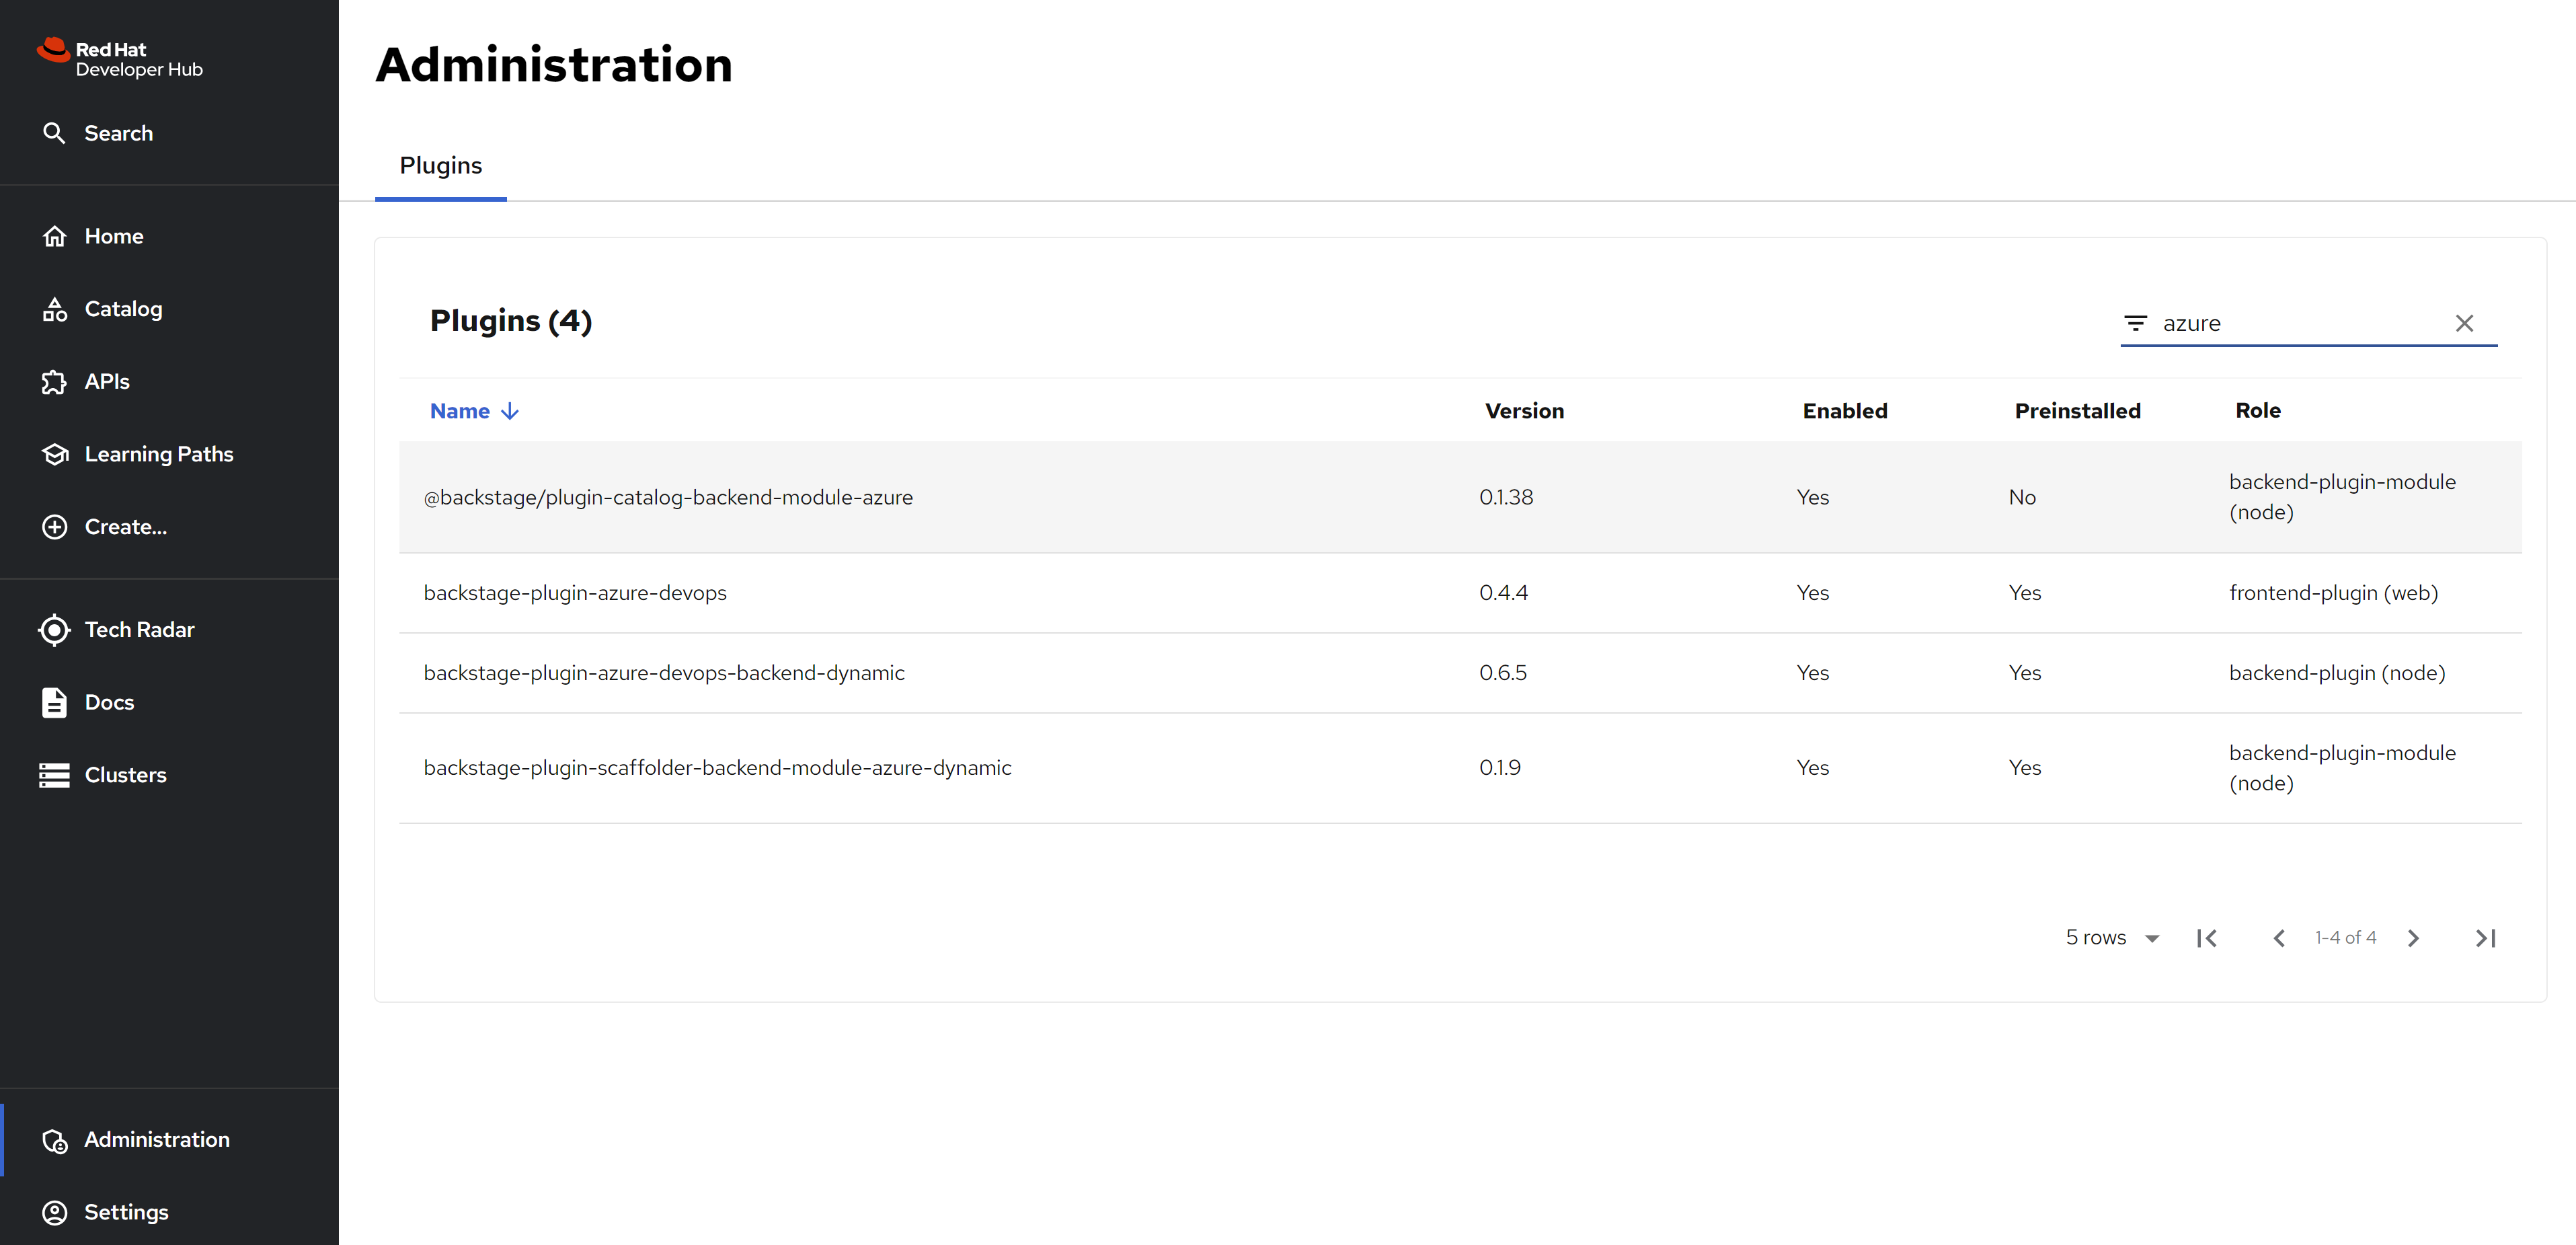2576x1245 pixels.
Task: Open Settings in the sidebar
Action: tap(126, 1212)
